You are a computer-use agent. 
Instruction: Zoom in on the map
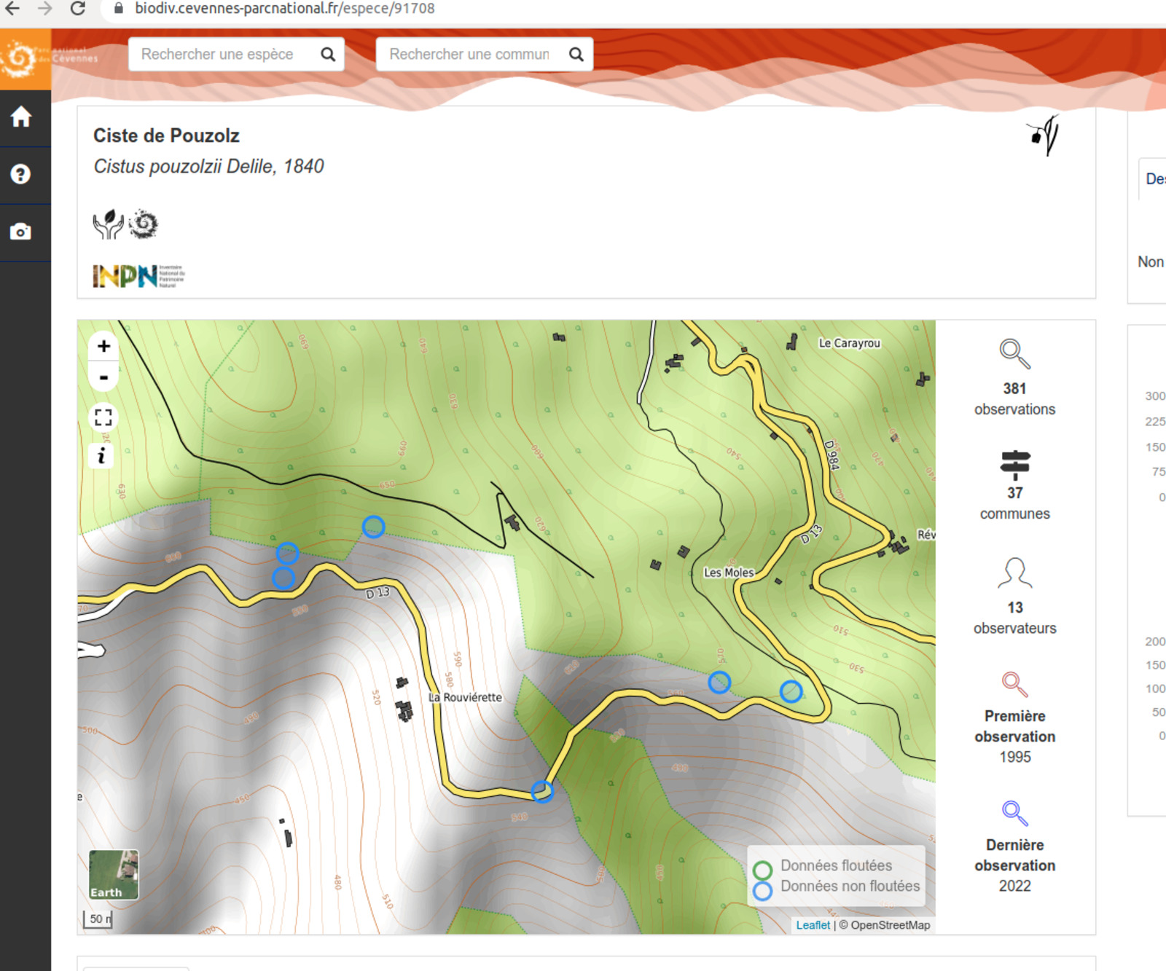click(103, 346)
